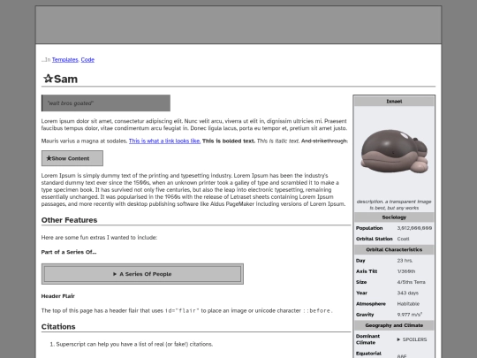
Task: Click the Other Features heading
Action: pos(70,220)
